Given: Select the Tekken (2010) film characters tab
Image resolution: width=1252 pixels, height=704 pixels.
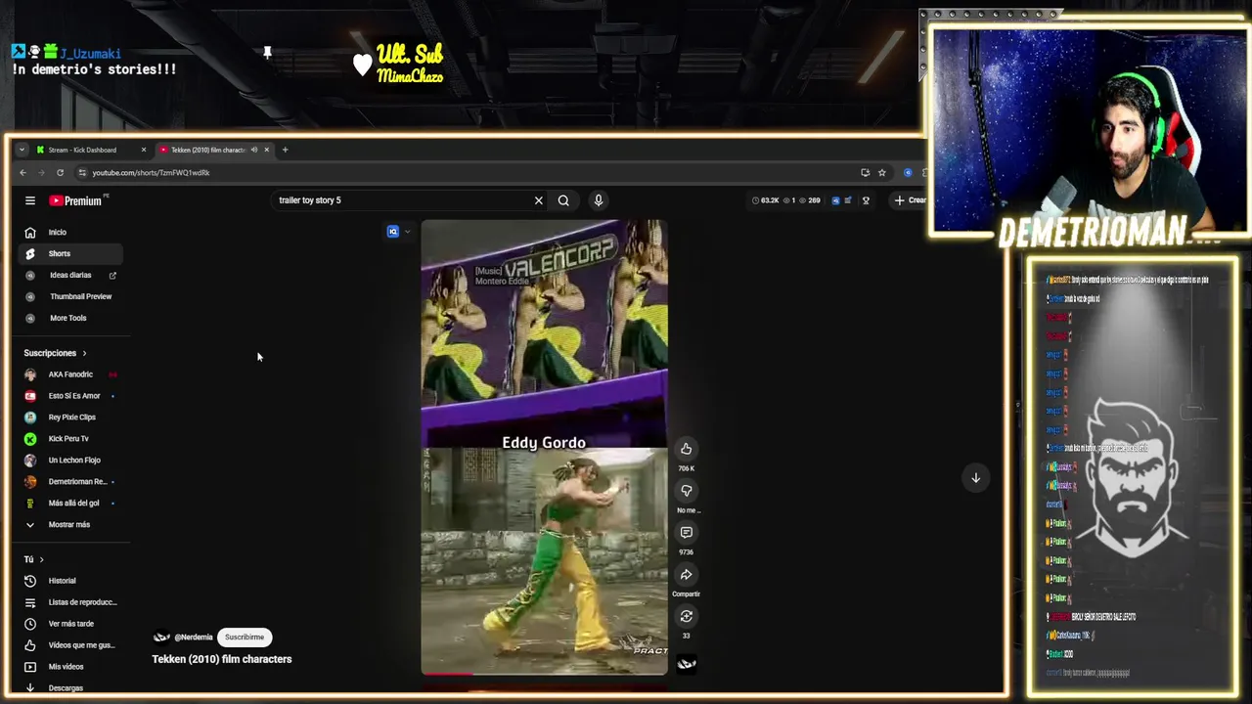Looking at the screenshot, I should click(207, 150).
